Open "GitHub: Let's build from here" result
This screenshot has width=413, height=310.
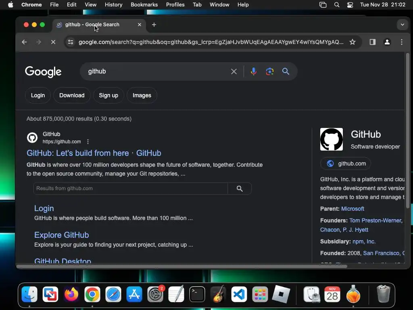(x=94, y=153)
